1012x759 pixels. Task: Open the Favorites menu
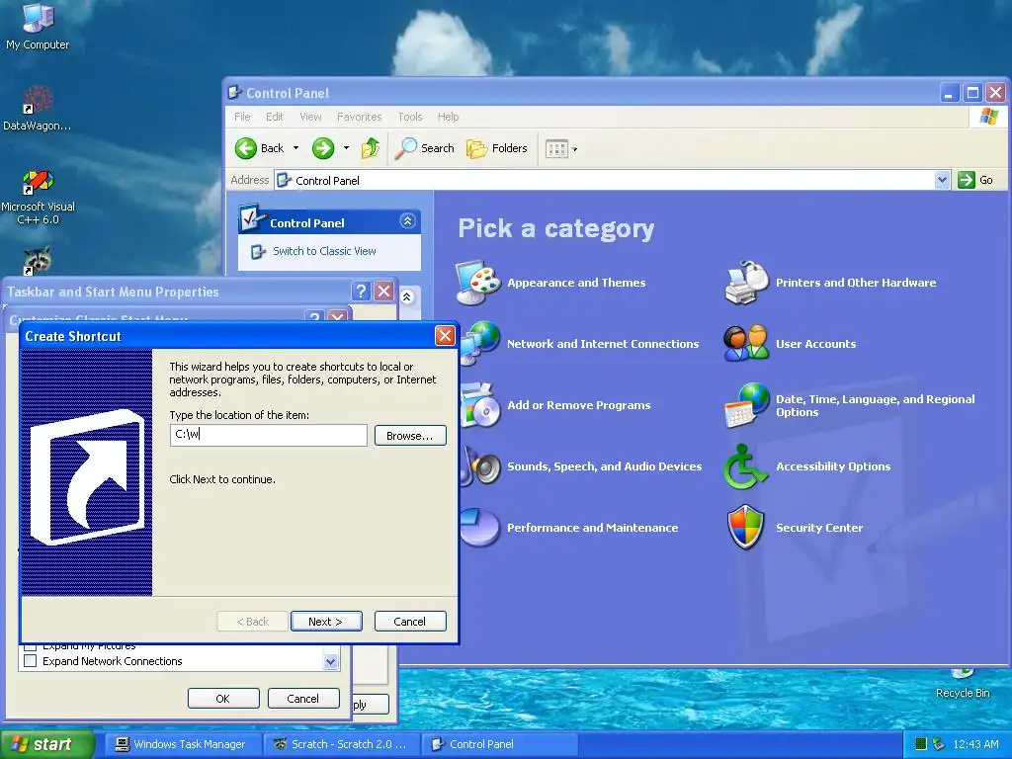coord(359,117)
